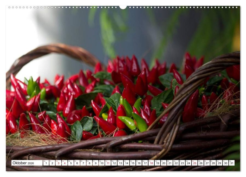Click the red day 25 date cell

195,163
